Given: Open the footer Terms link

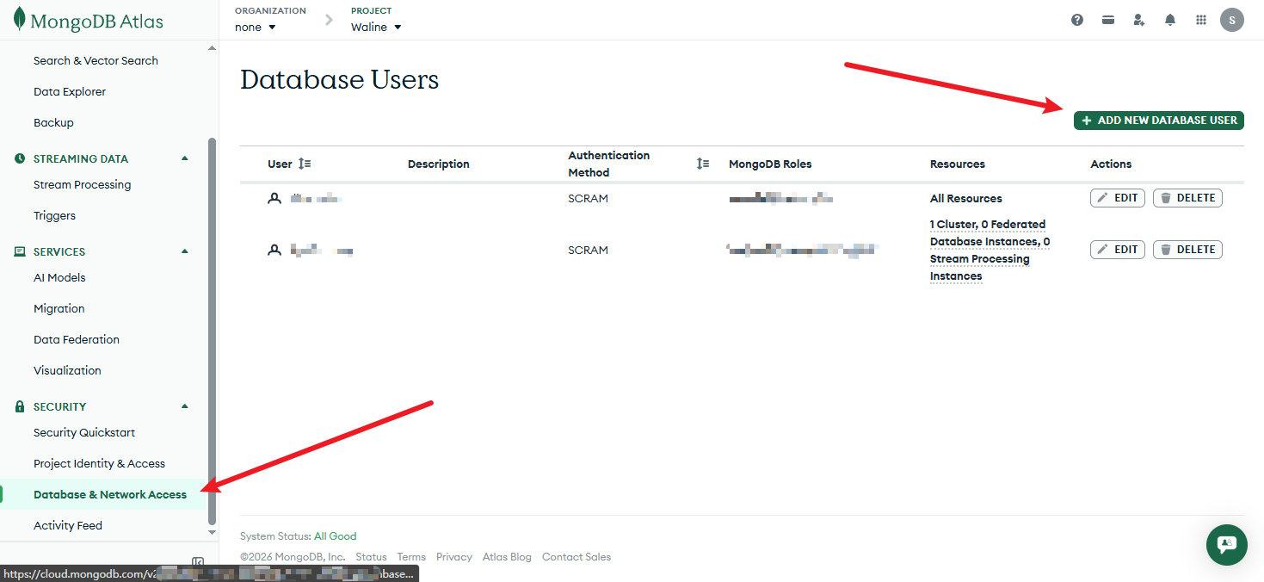Looking at the screenshot, I should click(x=411, y=557).
